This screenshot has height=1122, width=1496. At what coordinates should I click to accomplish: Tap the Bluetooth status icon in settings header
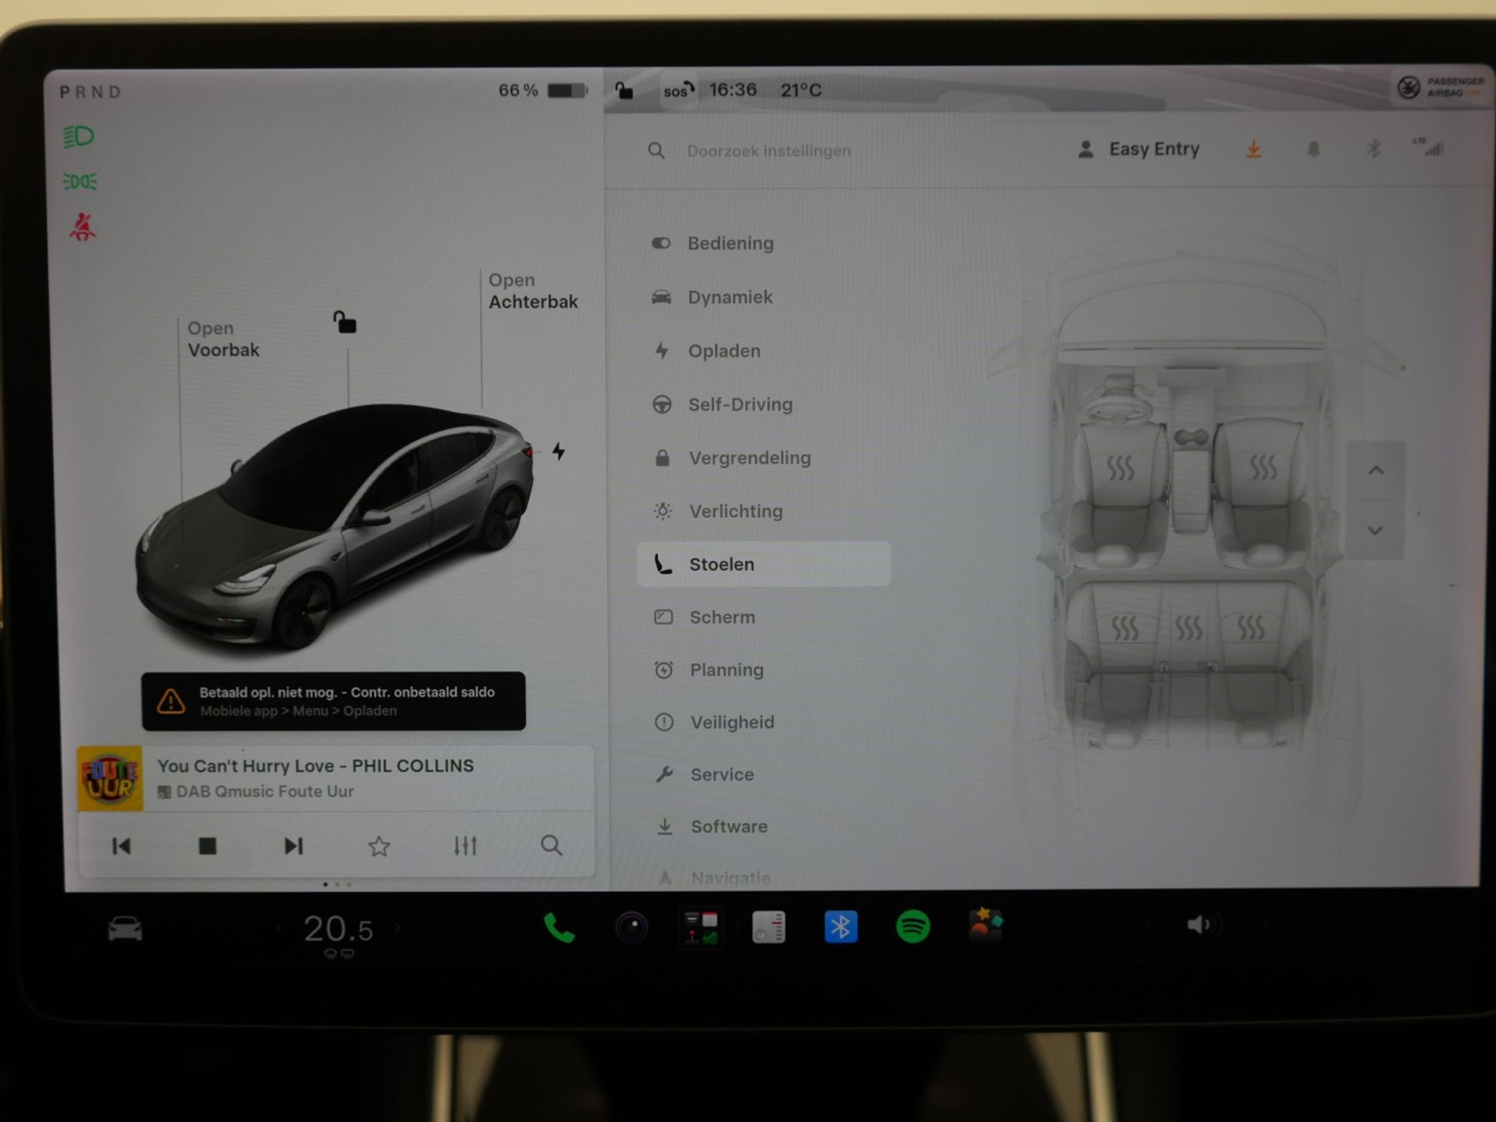tap(1373, 148)
